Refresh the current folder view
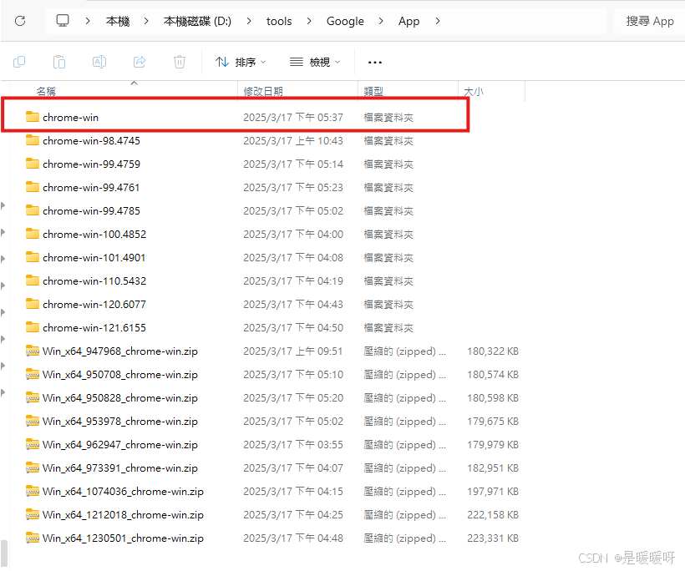This screenshot has height=571, width=685. coord(20,21)
